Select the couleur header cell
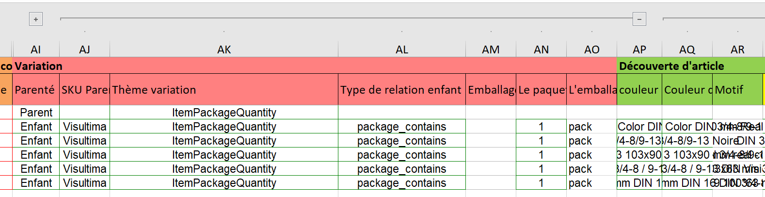The width and height of the screenshot is (765, 197). [639, 90]
